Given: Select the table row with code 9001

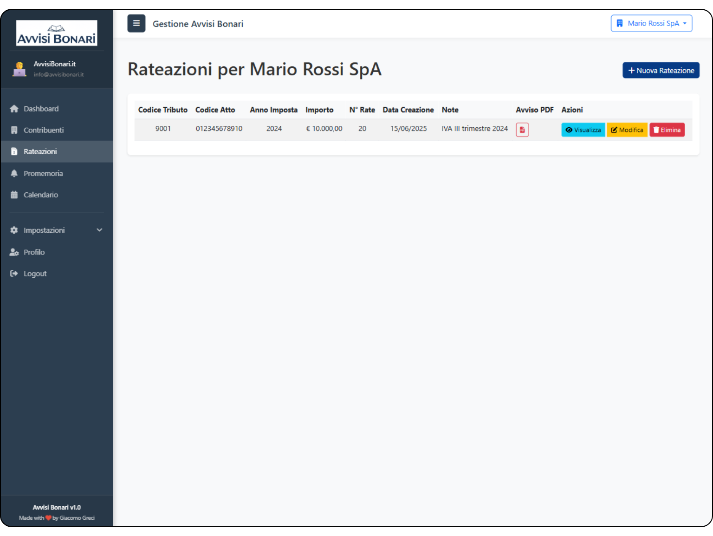Looking at the screenshot, I should point(163,129).
